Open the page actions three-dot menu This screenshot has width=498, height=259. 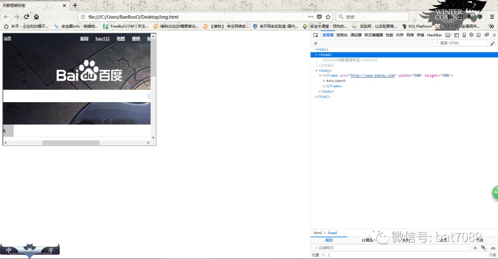coord(310,17)
